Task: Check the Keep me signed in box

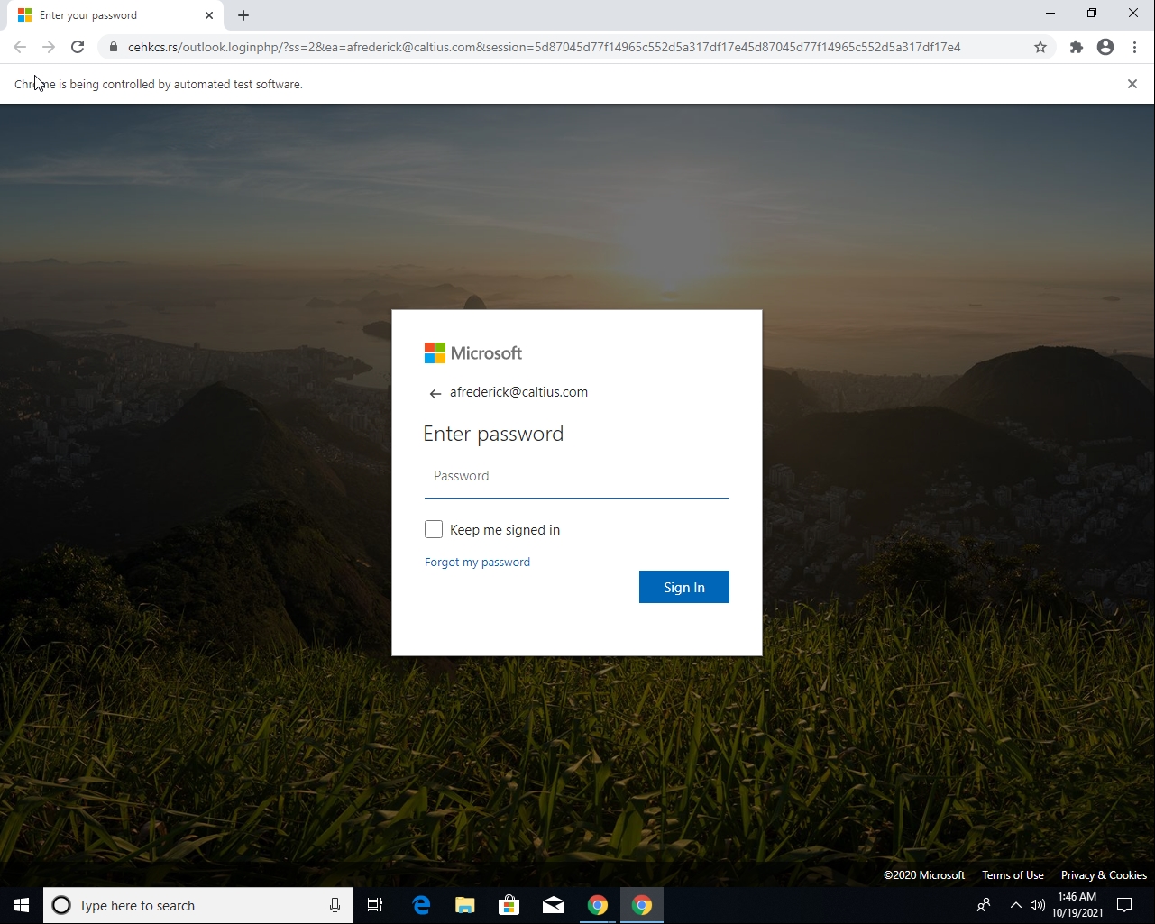Action: pyautogui.click(x=434, y=529)
